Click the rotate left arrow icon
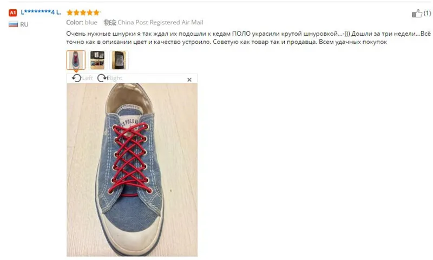The image size is (433, 260). pos(76,78)
